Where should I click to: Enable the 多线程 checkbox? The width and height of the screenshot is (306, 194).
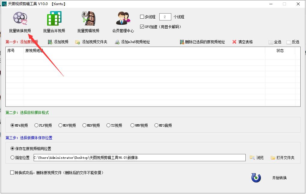coord(142,17)
